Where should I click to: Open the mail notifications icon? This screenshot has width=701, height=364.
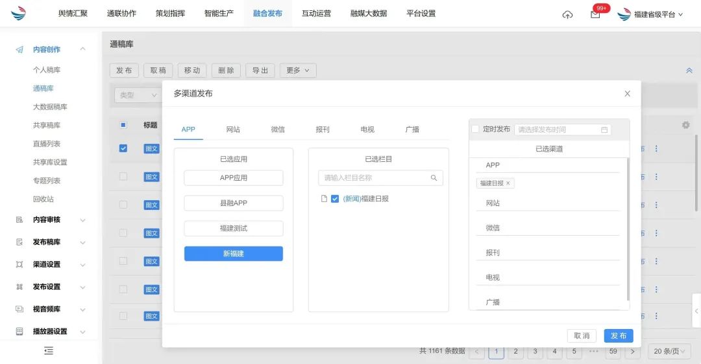point(595,14)
